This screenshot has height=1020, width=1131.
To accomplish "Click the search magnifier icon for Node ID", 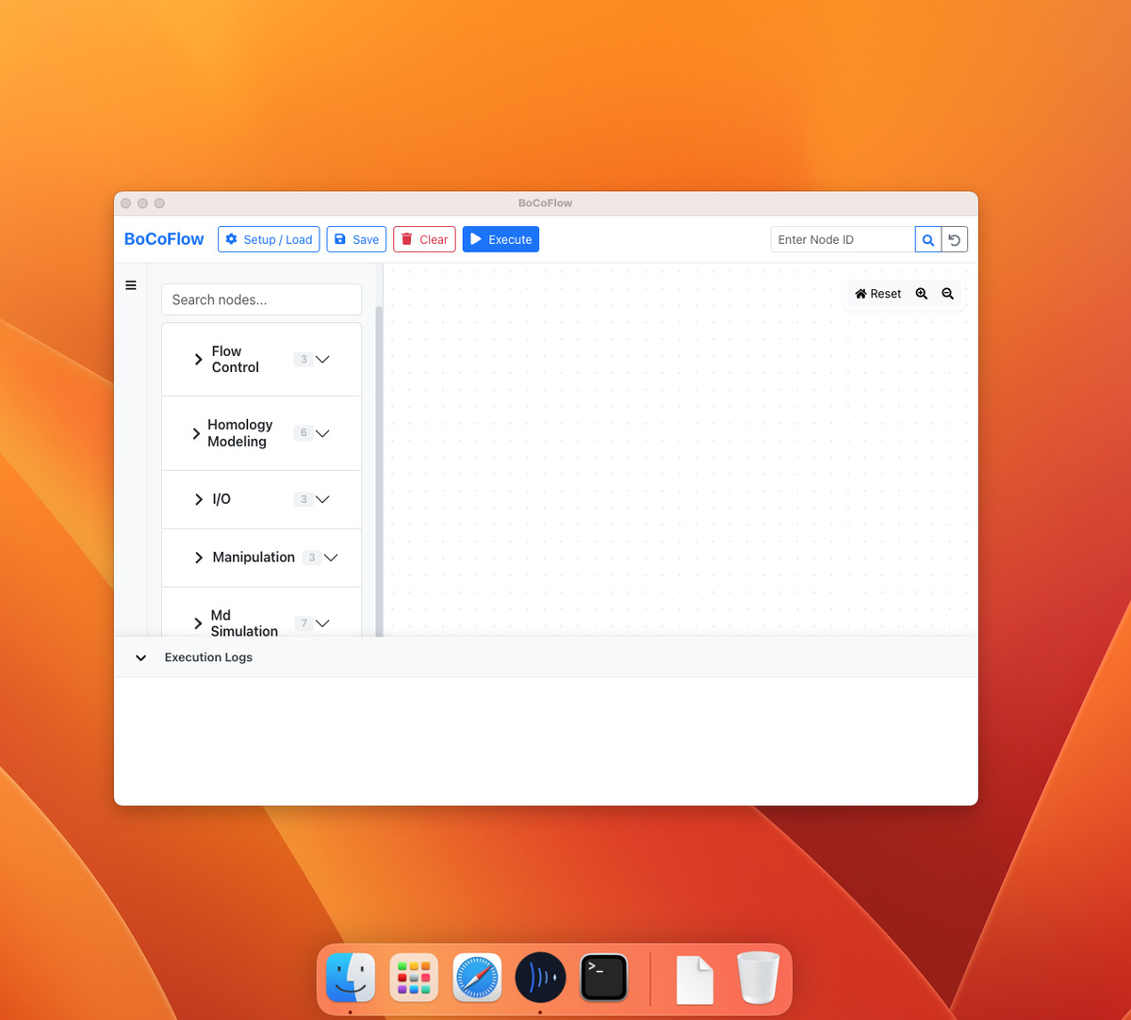I will (927, 240).
